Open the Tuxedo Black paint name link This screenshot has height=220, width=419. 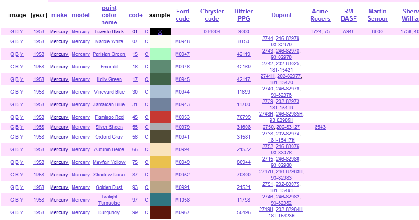click(109, 31)
